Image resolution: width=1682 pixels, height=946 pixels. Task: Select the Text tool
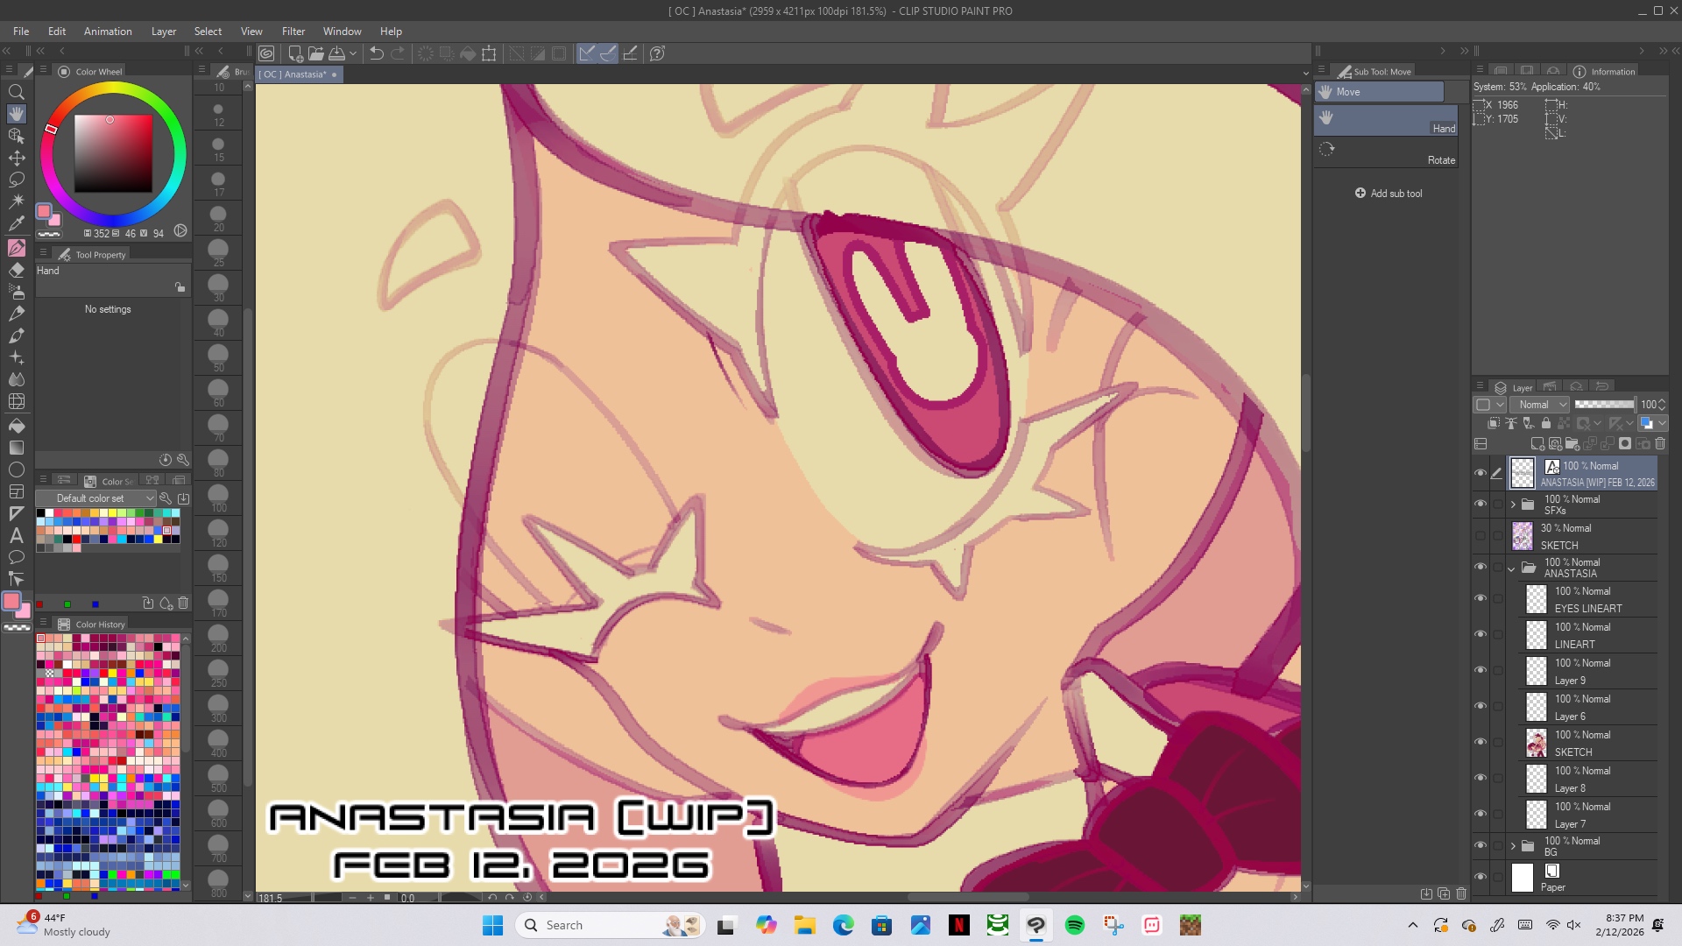17,535
